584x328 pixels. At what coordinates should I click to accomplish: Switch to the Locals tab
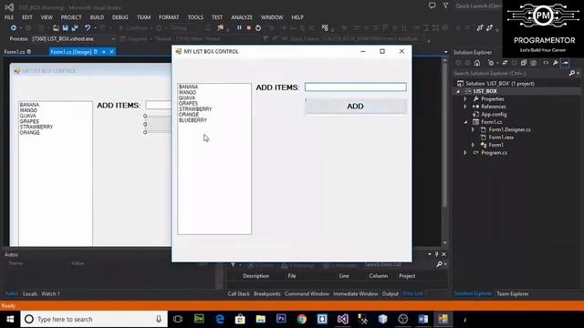pos(30,293)
